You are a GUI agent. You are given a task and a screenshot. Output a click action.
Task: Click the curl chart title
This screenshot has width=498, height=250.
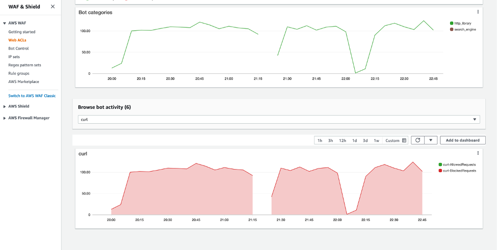83,154
